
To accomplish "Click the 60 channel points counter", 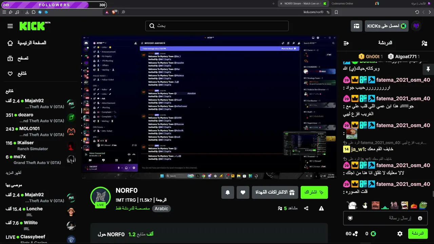I will [352, 233].
